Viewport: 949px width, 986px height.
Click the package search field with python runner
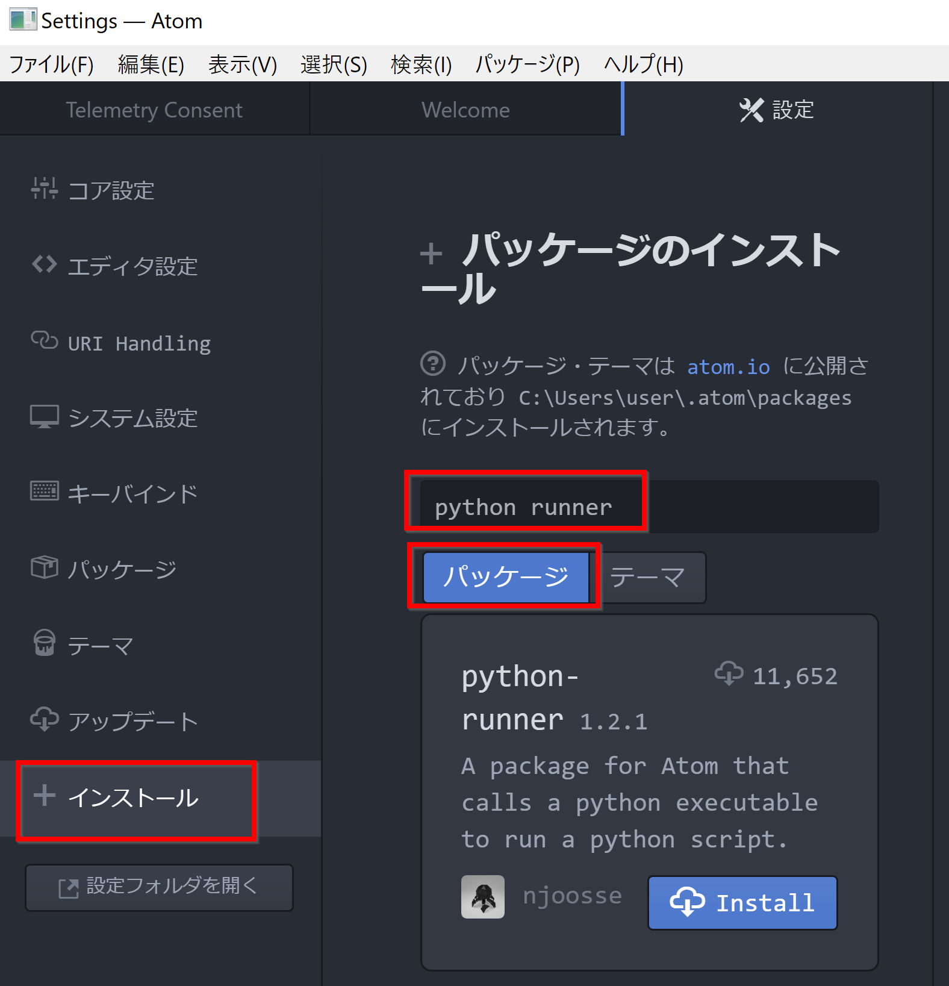(650, 507)
